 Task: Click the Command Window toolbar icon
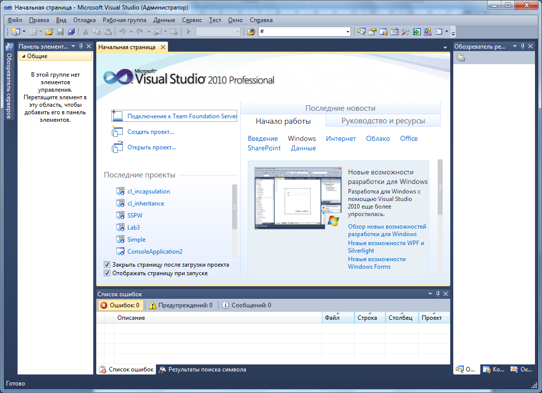point(439,32)
